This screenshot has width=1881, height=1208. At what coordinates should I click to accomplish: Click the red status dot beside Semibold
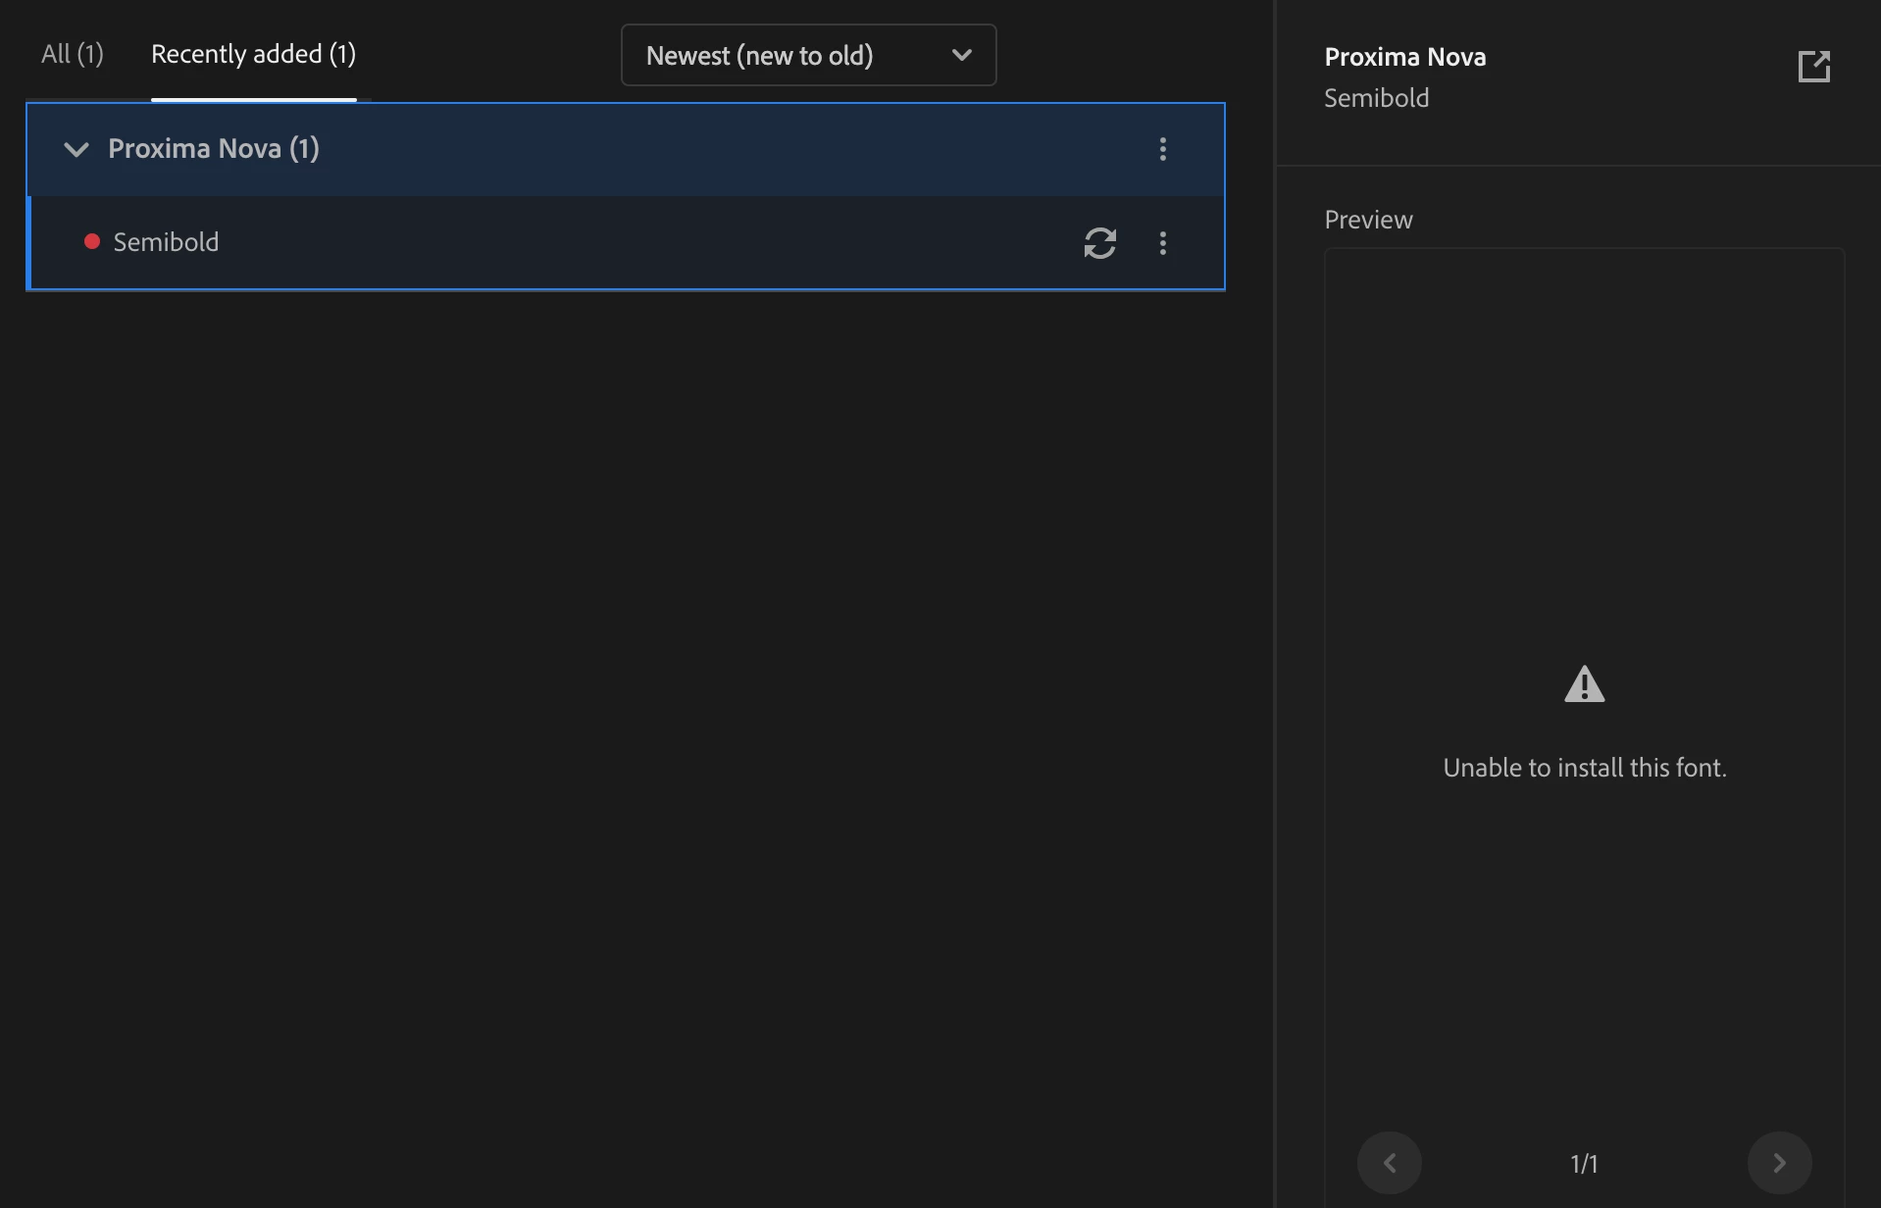click(92, 241)
